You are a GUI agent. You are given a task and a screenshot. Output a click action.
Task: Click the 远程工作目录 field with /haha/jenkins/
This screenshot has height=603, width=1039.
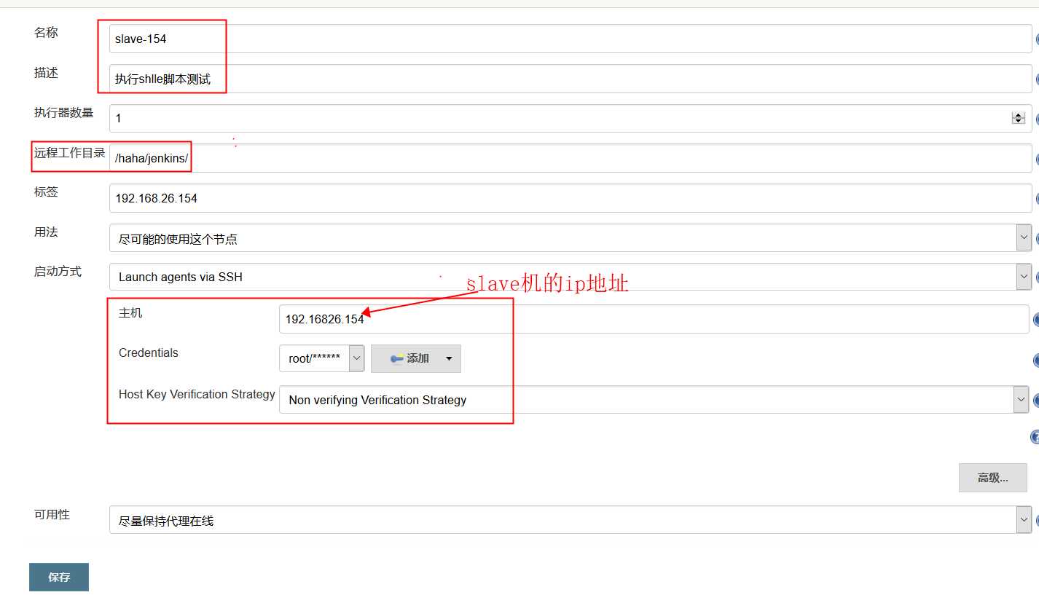coord(571,158)
